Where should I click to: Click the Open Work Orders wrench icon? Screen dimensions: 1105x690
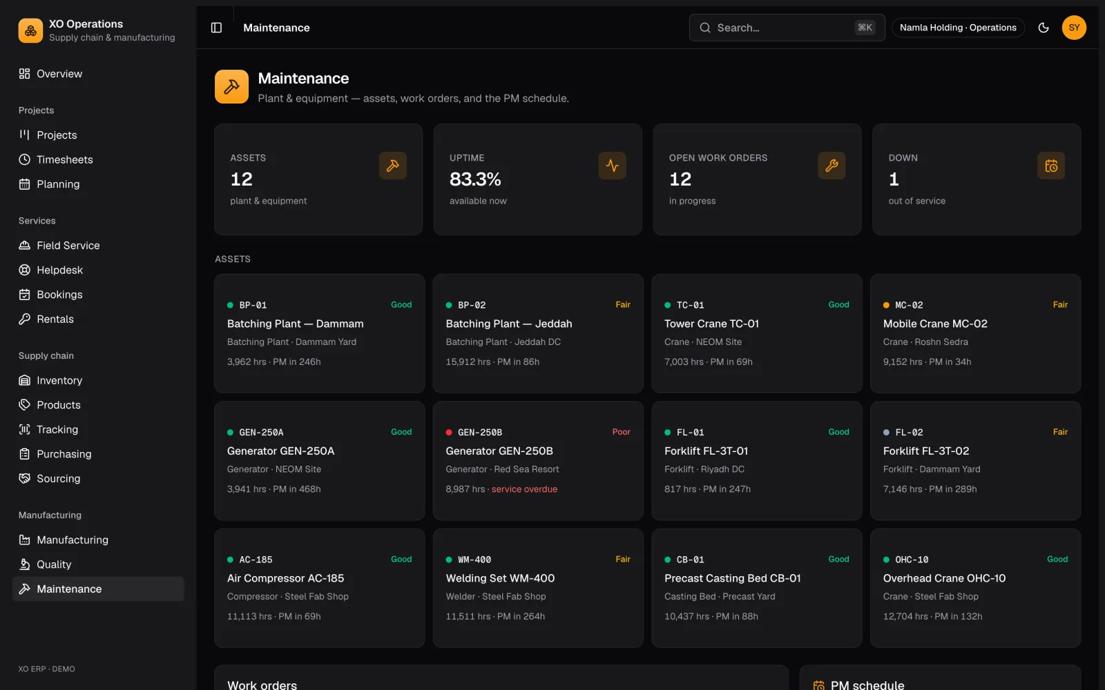(832, 166)
